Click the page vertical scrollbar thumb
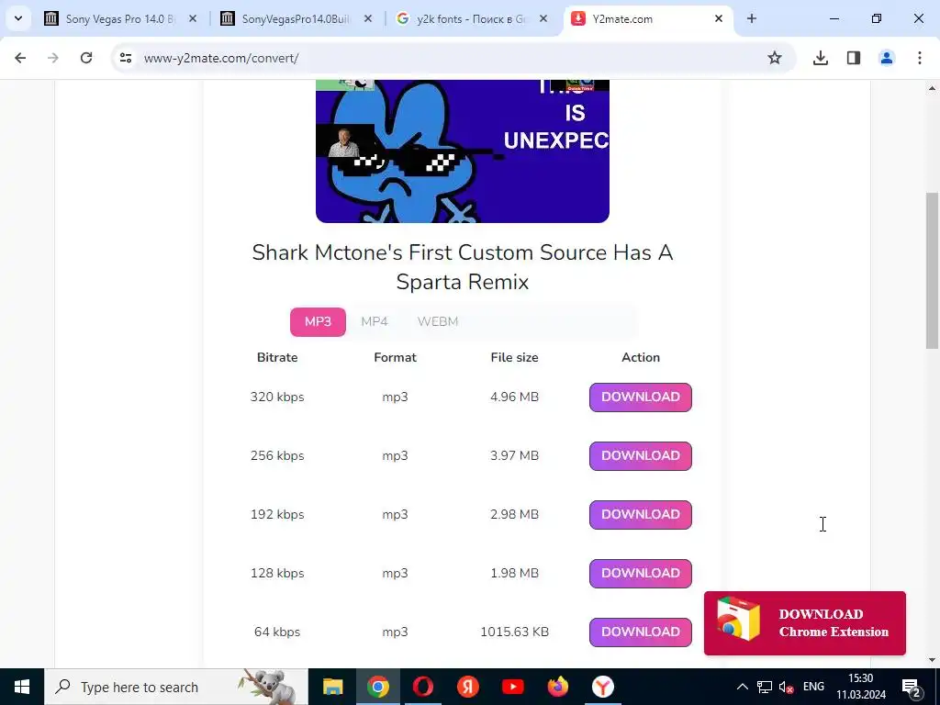Viewport: 940px width, 705px height. [x=932, y=270]
